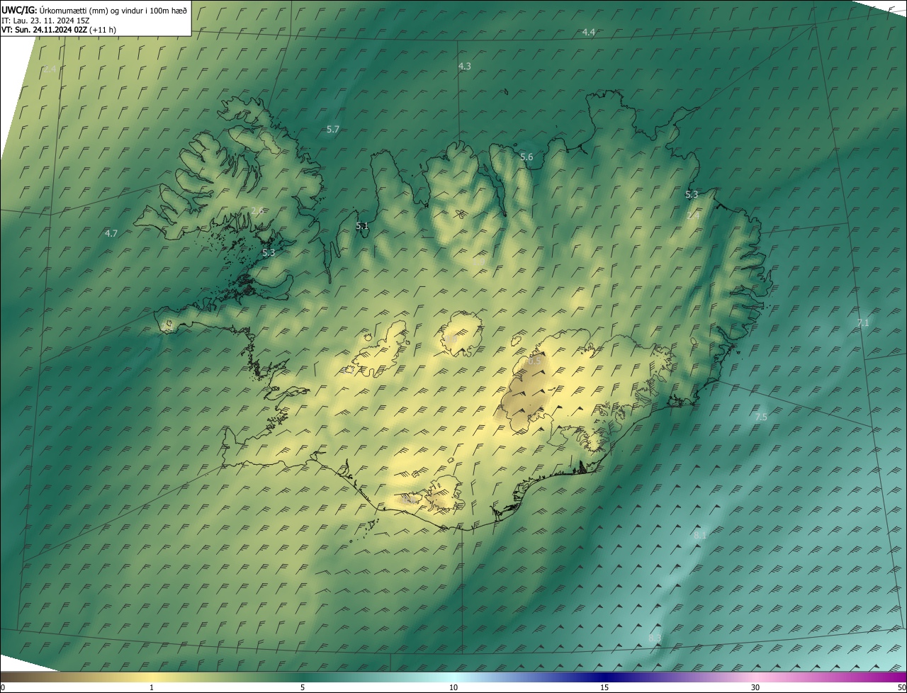
Task: Click the IT: Lau. 23. 11. 2024 15Z line
Action: [45, 20]
